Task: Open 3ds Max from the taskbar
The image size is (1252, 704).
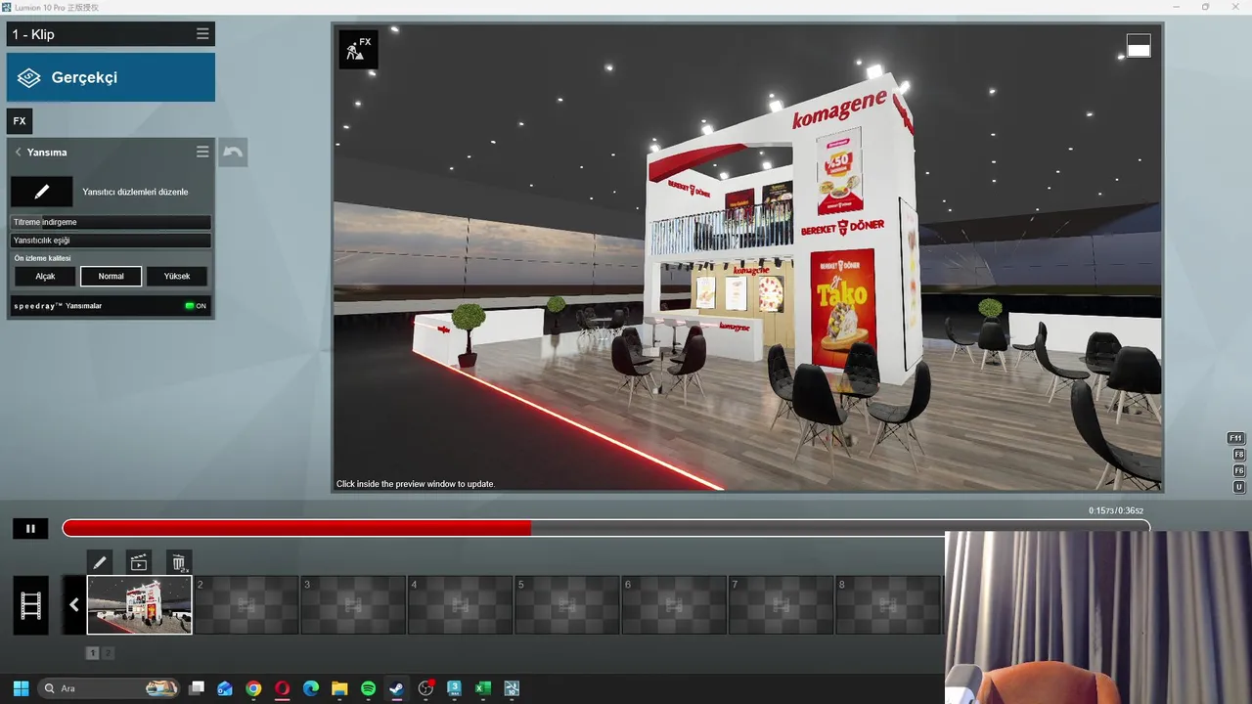Action: tap(454, 688)
